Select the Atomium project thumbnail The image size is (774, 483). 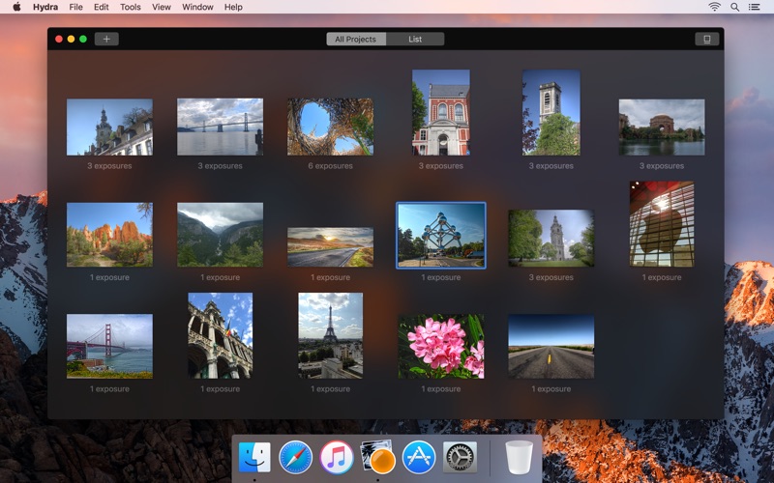coord(441,235)
